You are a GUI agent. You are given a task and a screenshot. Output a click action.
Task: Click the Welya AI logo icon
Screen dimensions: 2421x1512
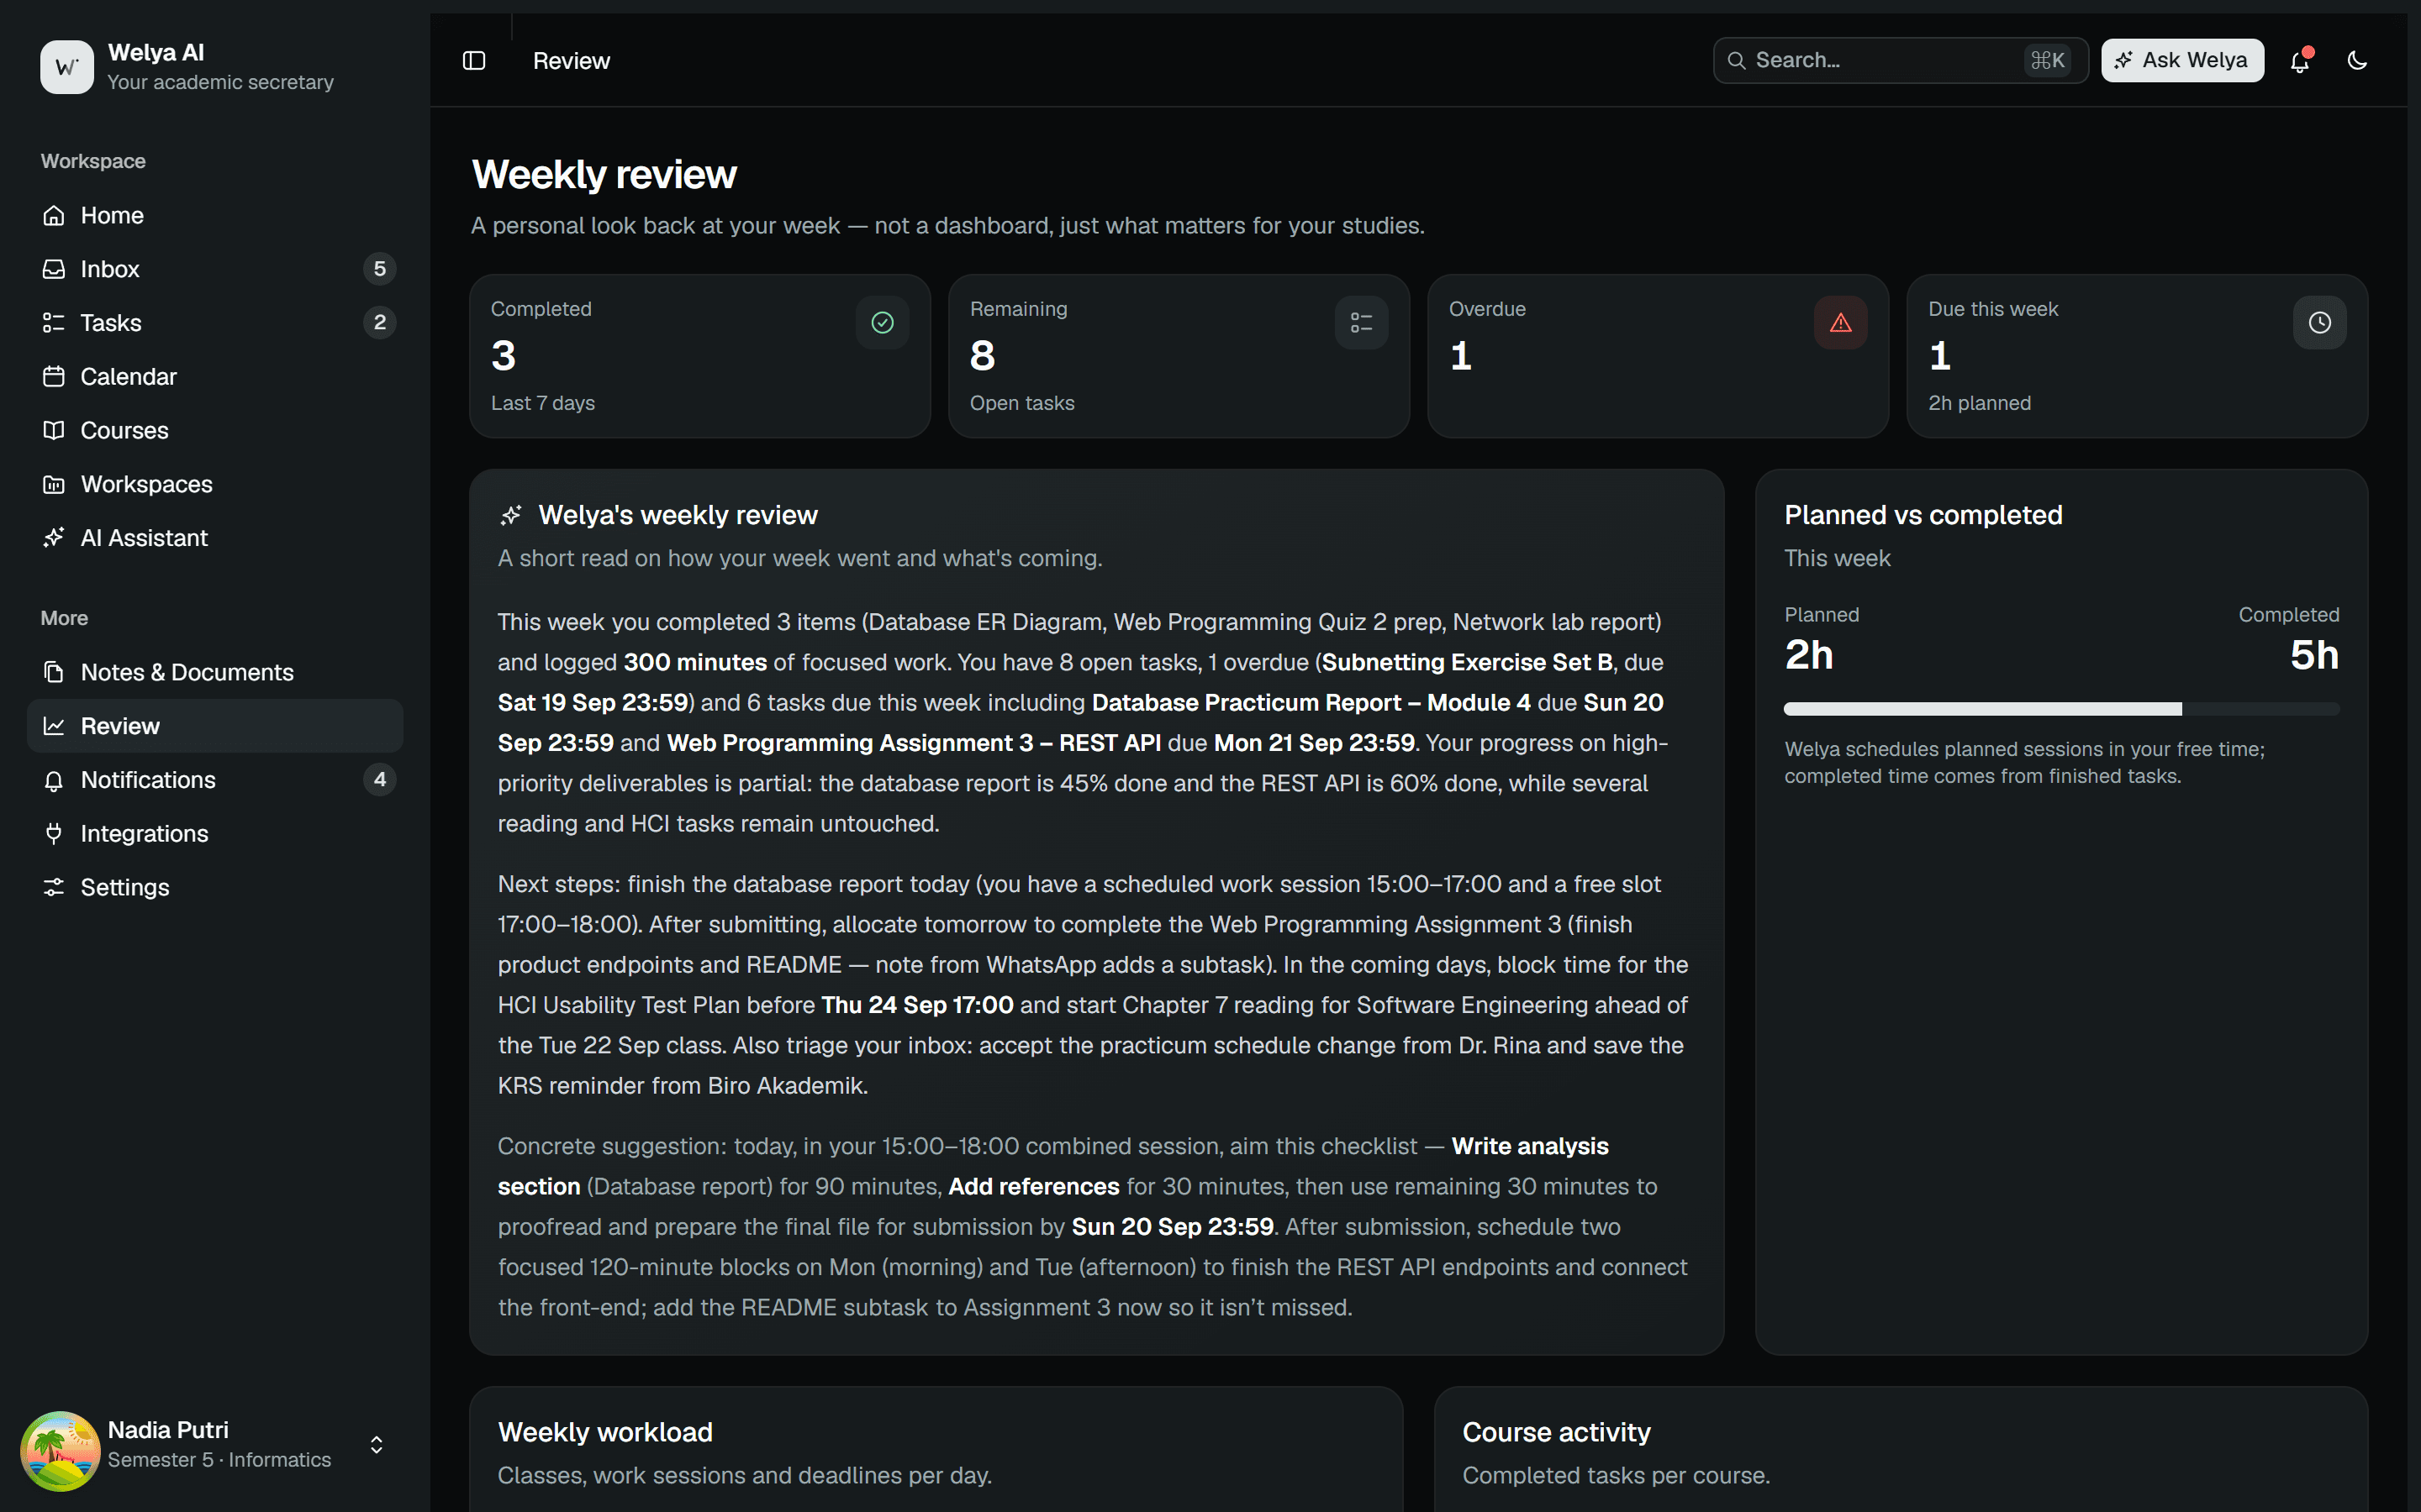click(67, 67)
